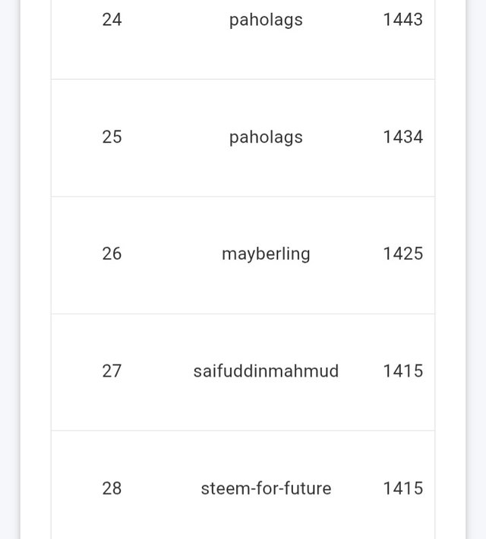486x539 pixels.
Task: Click the saifuddinmahmud username
Action: tap(266, 371)
